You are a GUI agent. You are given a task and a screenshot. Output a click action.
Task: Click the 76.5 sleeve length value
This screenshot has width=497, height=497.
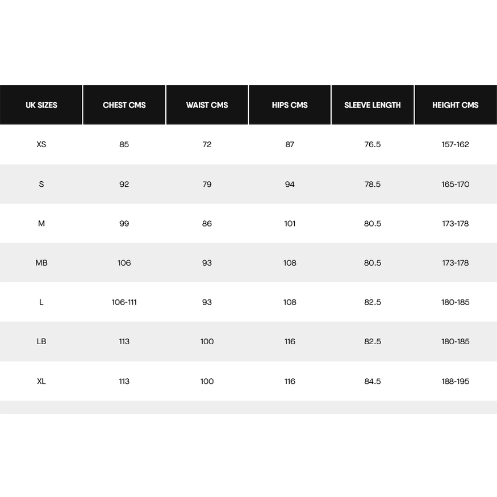(x=373, y=144)
